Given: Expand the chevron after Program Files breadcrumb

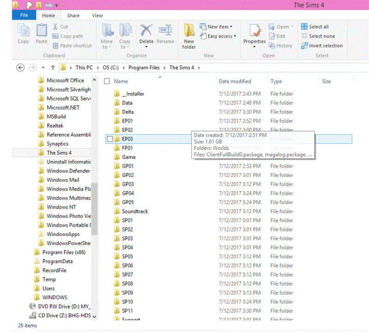Looking at the screenshot, I should coord(165,68).
